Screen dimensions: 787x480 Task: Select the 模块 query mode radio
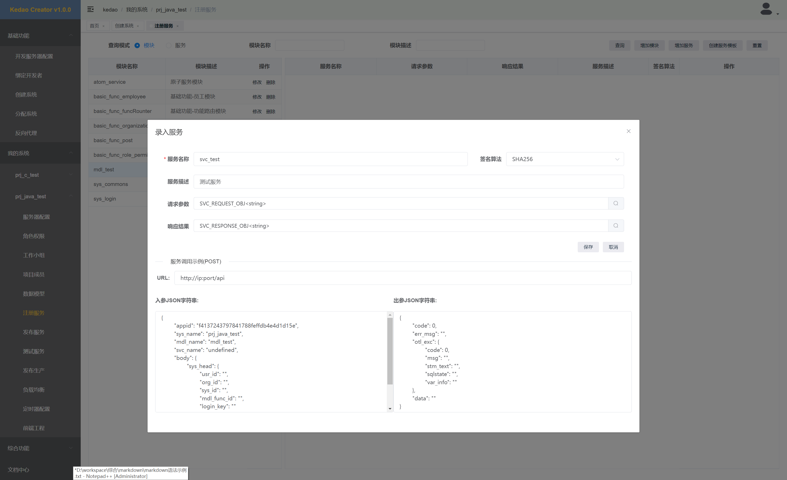point(137,45)
